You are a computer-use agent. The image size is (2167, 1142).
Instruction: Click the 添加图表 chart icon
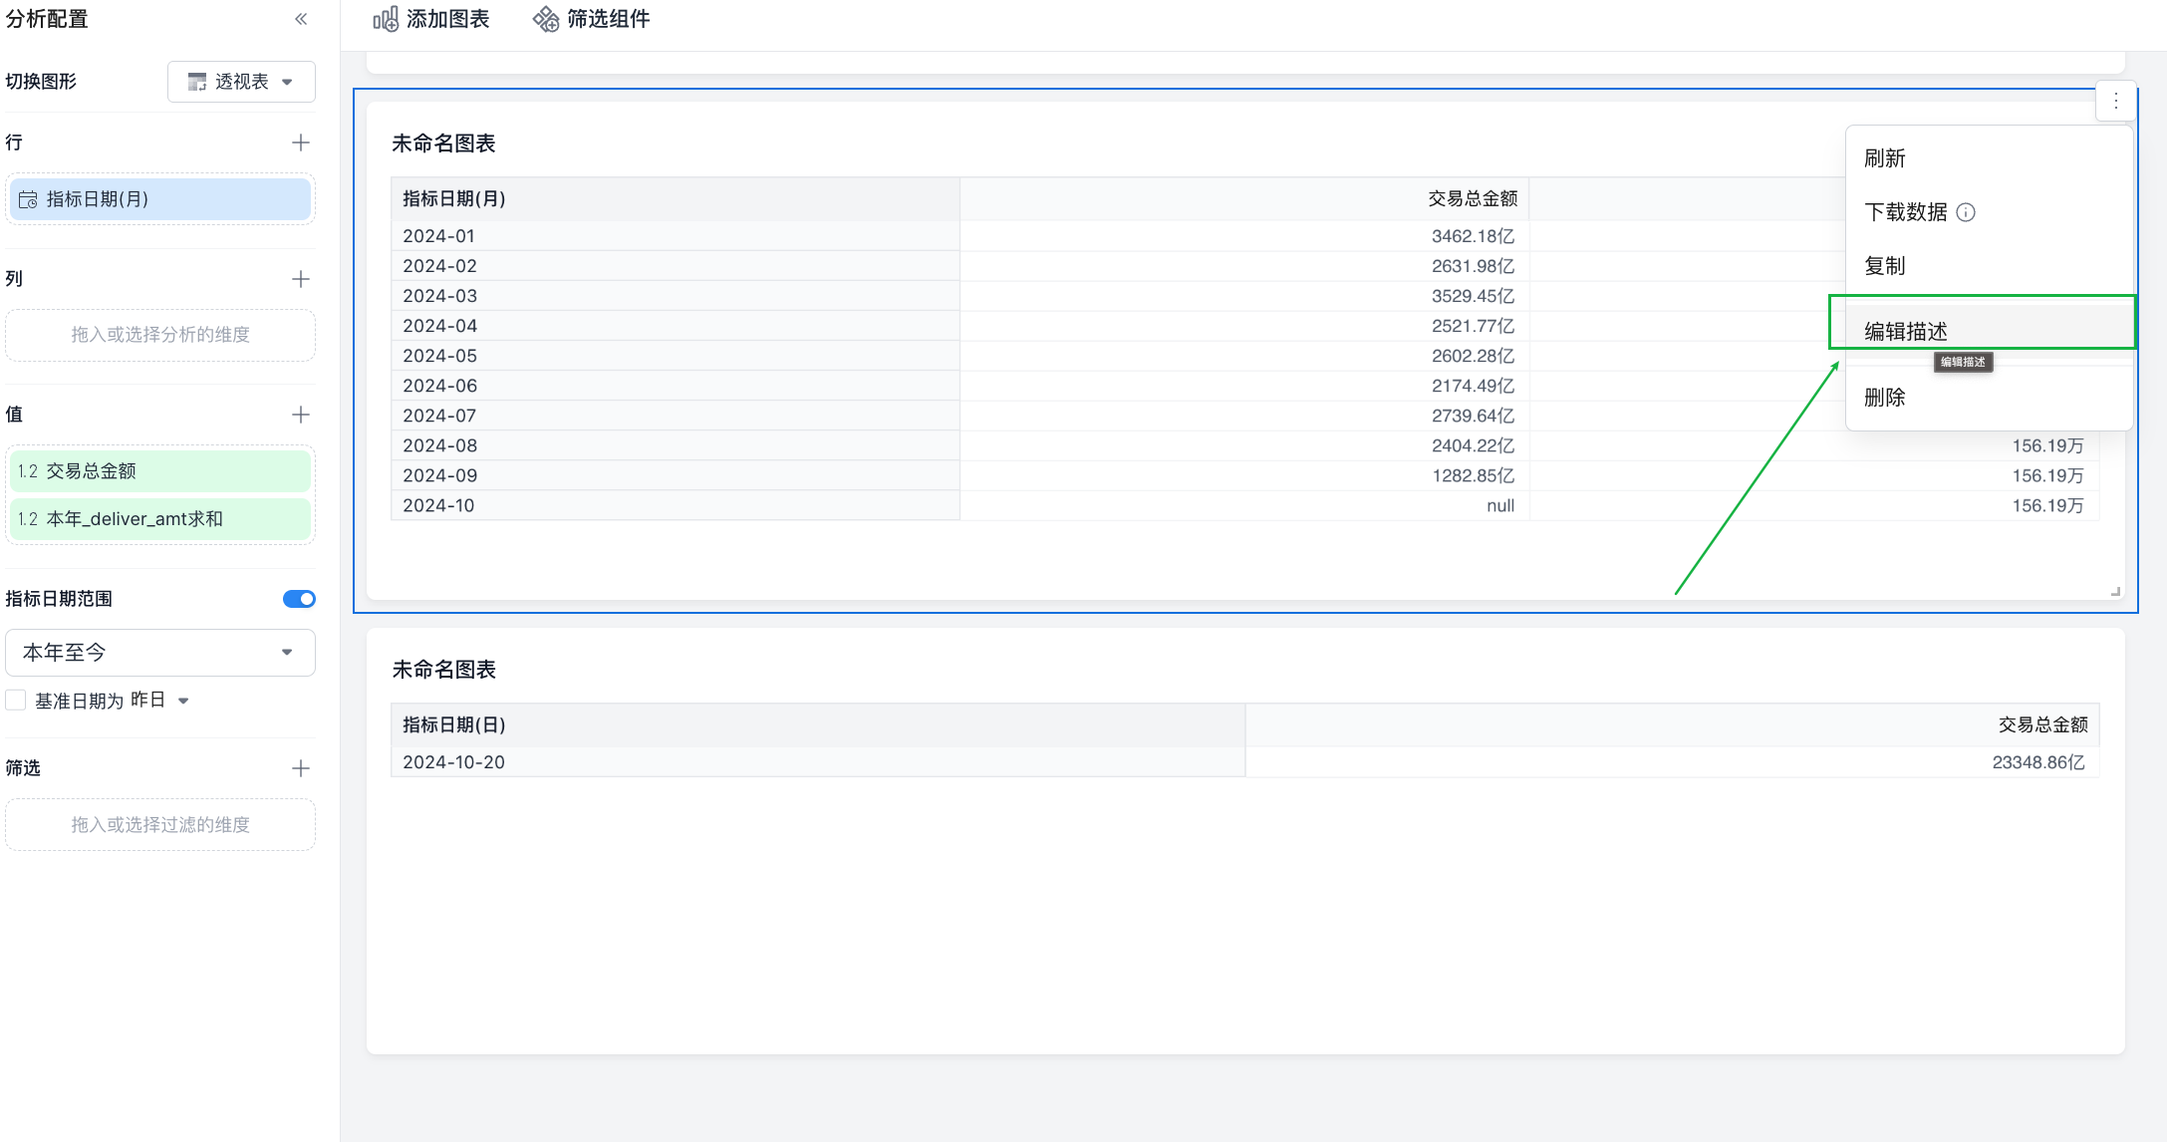point(386,19)
